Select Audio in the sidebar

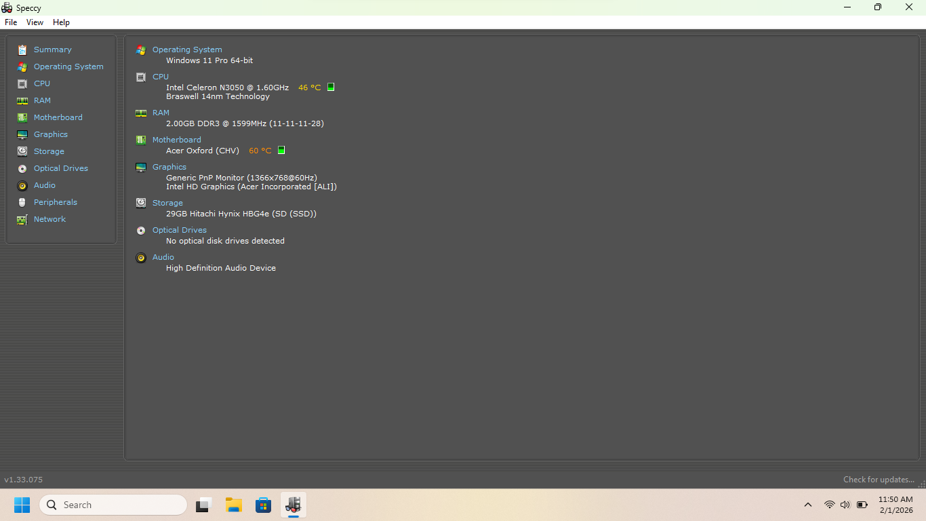click(45, 185)
